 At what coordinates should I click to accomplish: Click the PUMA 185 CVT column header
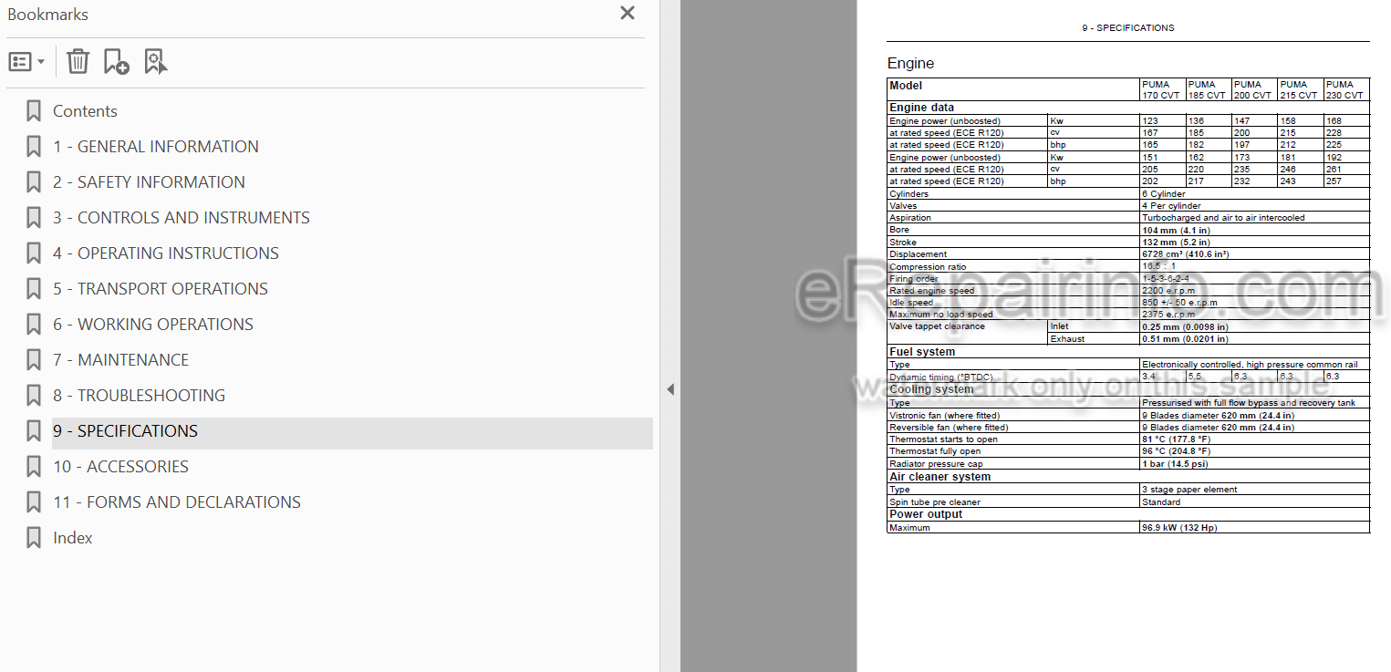tap(1208, 90)
